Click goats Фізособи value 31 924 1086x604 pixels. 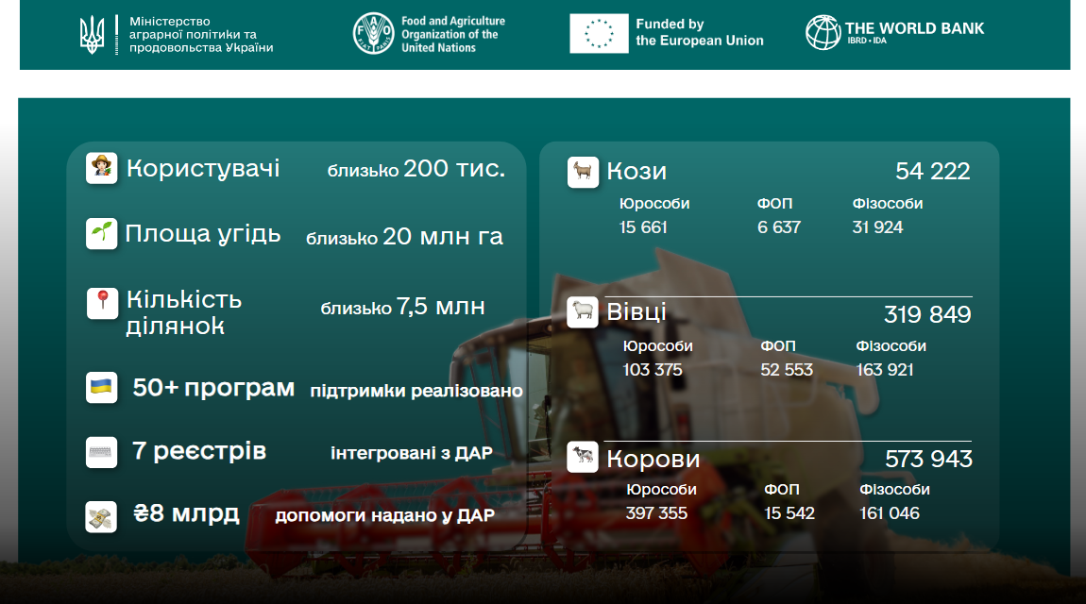(x=877, y=226)
